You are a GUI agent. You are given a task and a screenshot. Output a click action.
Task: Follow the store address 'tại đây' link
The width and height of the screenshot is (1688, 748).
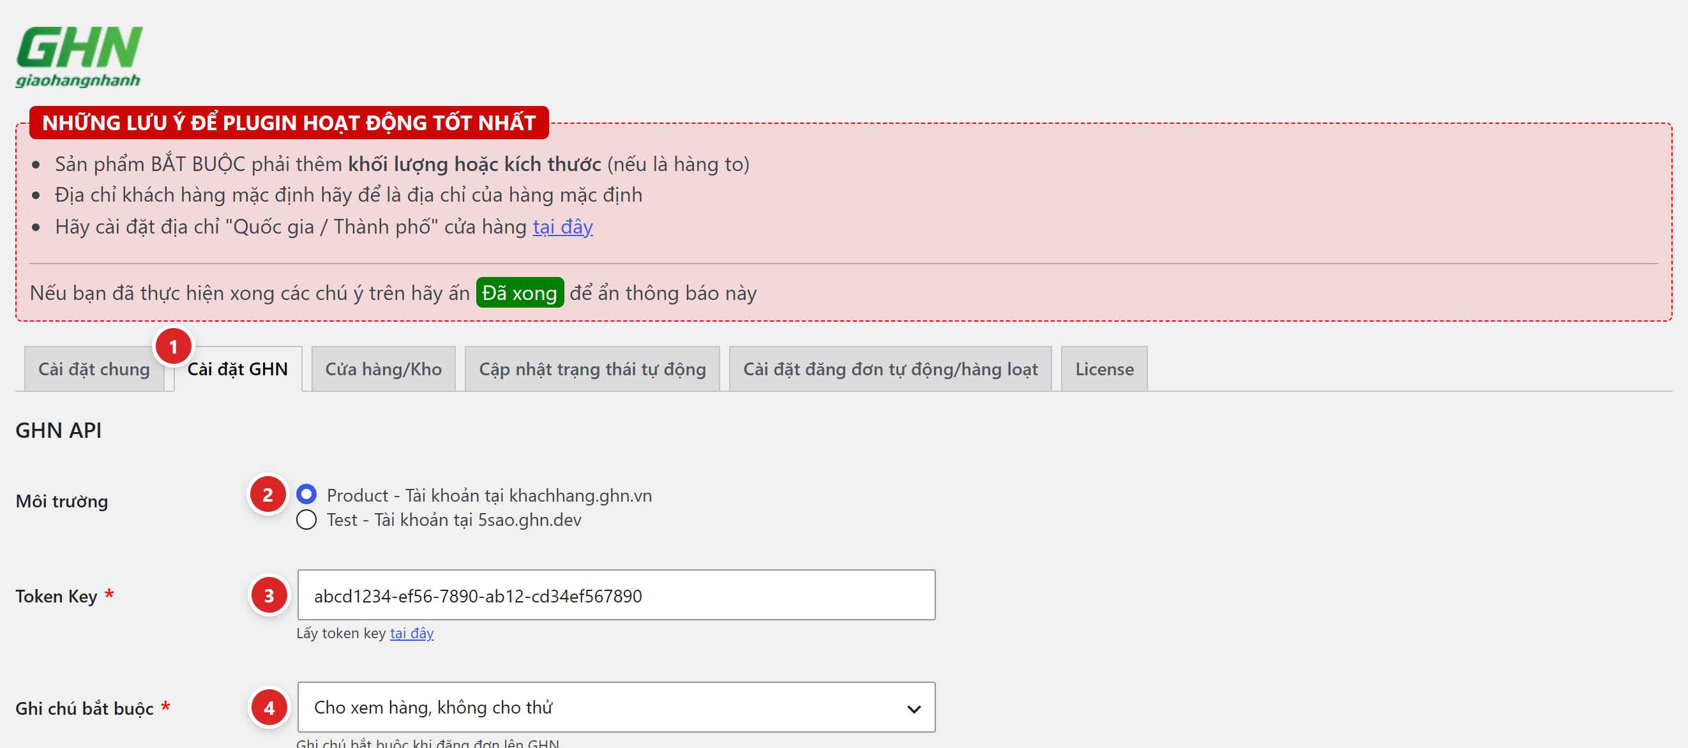click(562, 227)
